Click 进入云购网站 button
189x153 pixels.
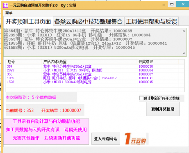(x=106, y=139)
